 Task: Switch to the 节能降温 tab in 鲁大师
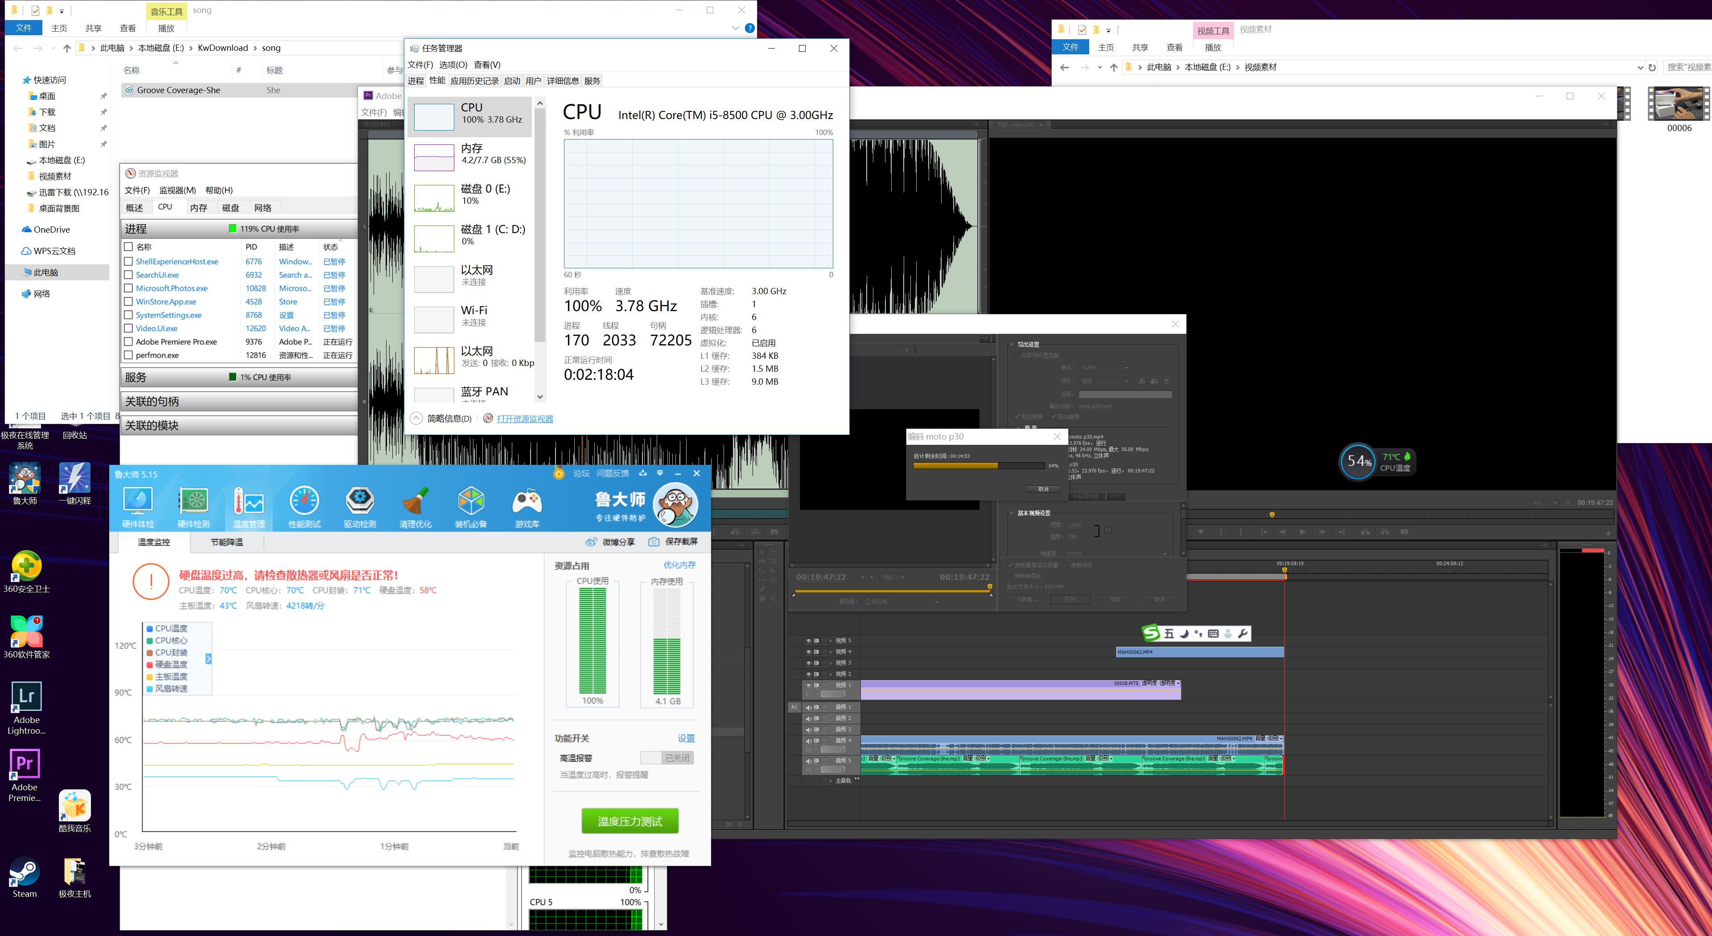point(226,542)
